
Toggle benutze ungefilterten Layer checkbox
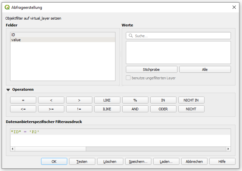(x=128, y=78)
